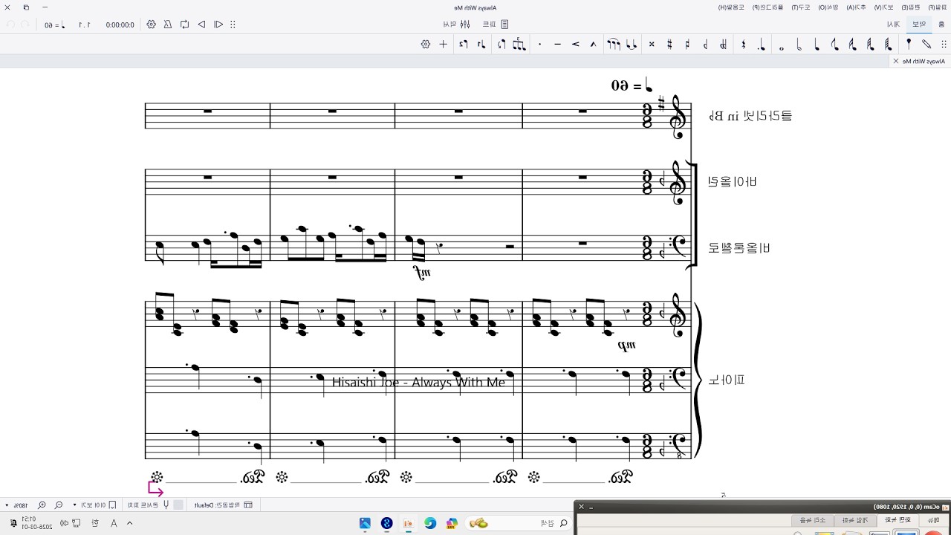Screen dimensions: 951x535
Task: Select the pencil note input tool
Action: tap(926, 44)
